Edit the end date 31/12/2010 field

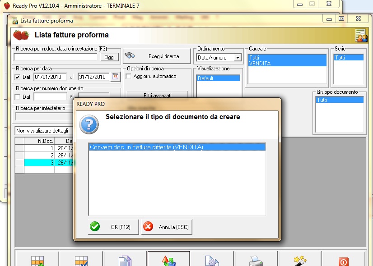tap(93, 77)
